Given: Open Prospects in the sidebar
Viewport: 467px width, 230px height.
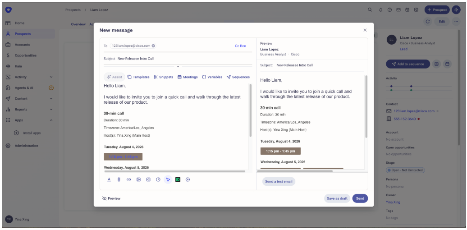Looking at the screenshot, I should pos(29,34).
